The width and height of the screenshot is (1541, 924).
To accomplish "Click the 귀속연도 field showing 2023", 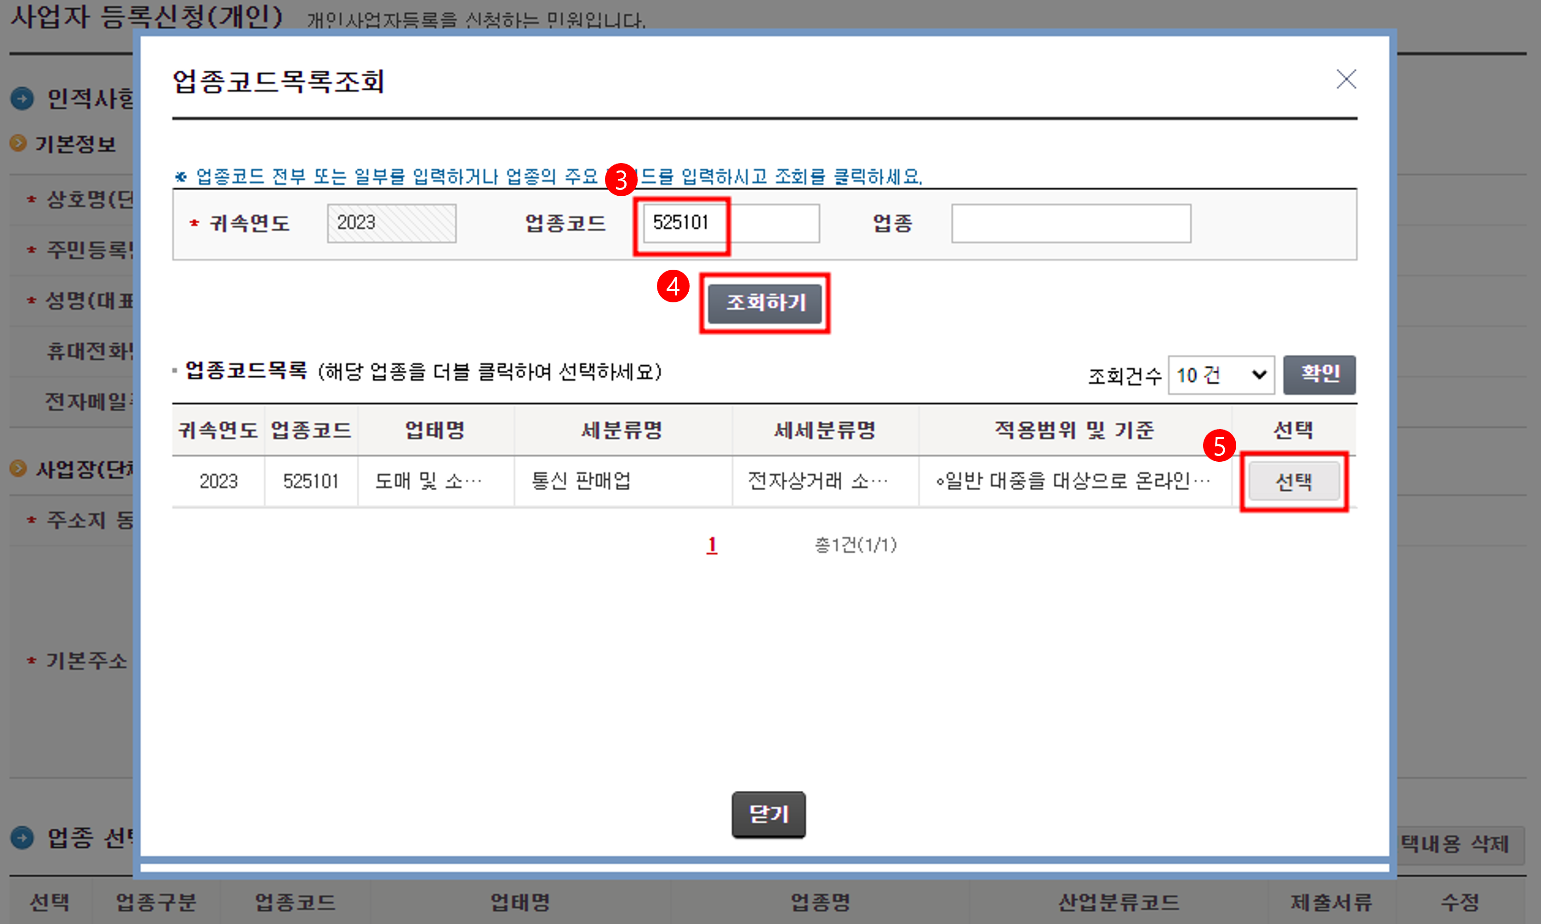I will (391, 223).
